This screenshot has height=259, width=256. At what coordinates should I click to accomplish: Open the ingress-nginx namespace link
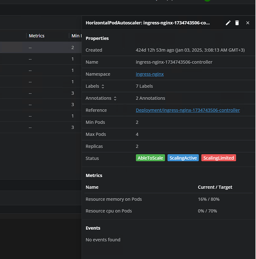[150, 74]
